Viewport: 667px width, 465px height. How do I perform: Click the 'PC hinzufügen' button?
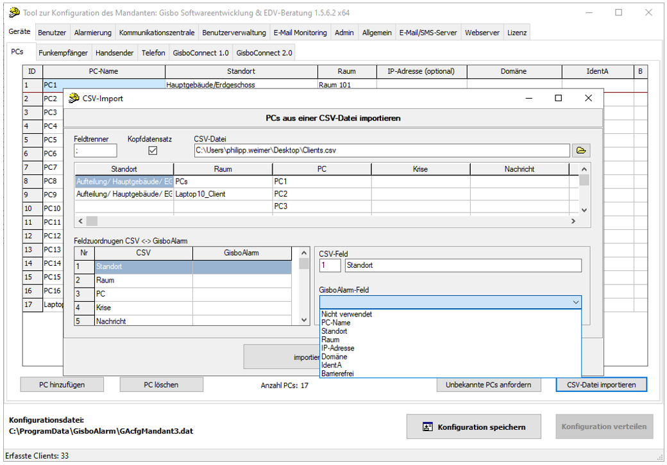pyautogui.click(x=62, y=385)
